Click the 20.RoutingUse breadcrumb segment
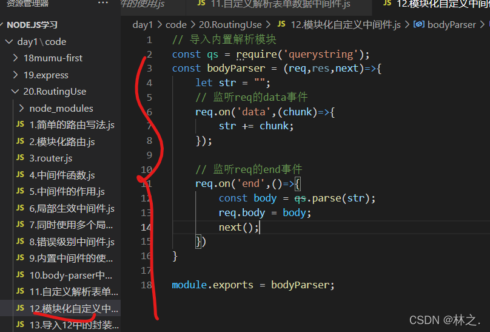 230,25
